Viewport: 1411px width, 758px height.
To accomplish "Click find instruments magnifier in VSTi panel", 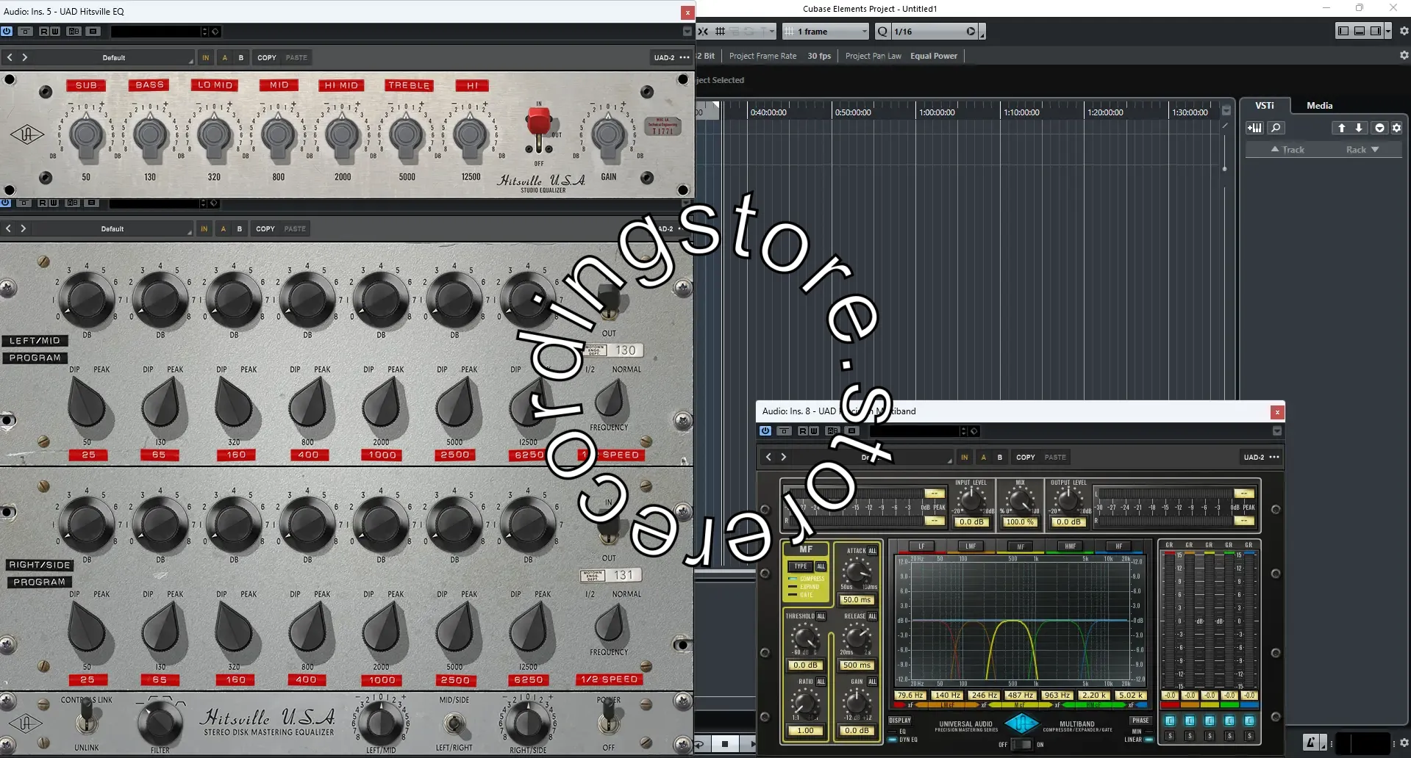I will tap(1276, 128).
